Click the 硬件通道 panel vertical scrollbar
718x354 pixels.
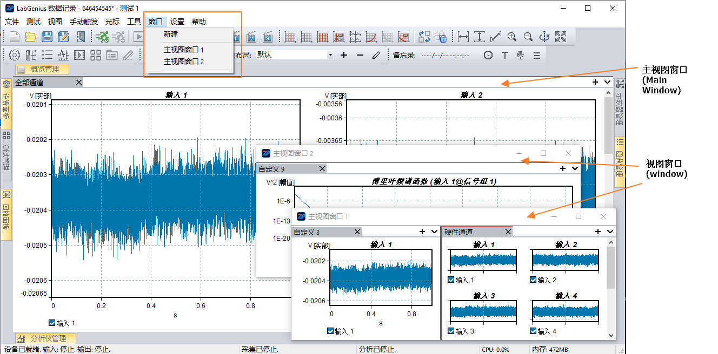tap(611, 289)
